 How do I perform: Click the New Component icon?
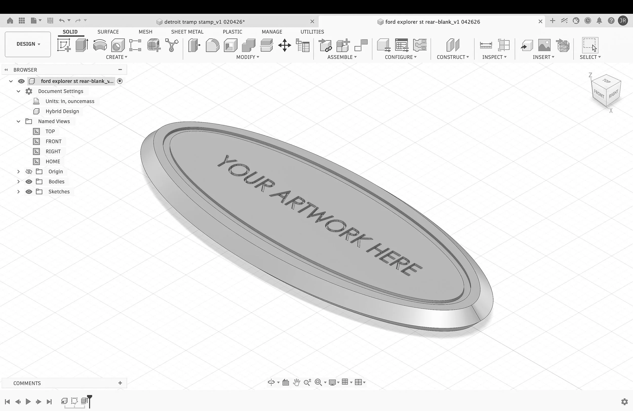coord(343,45)
